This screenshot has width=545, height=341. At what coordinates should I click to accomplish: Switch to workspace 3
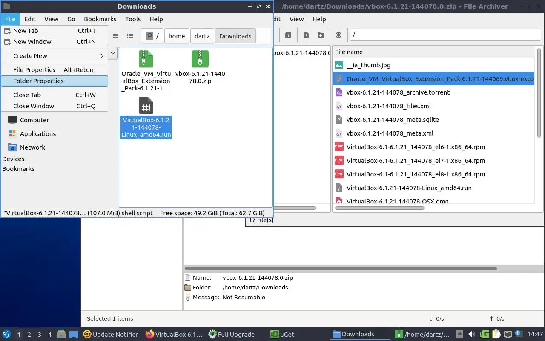40,335
